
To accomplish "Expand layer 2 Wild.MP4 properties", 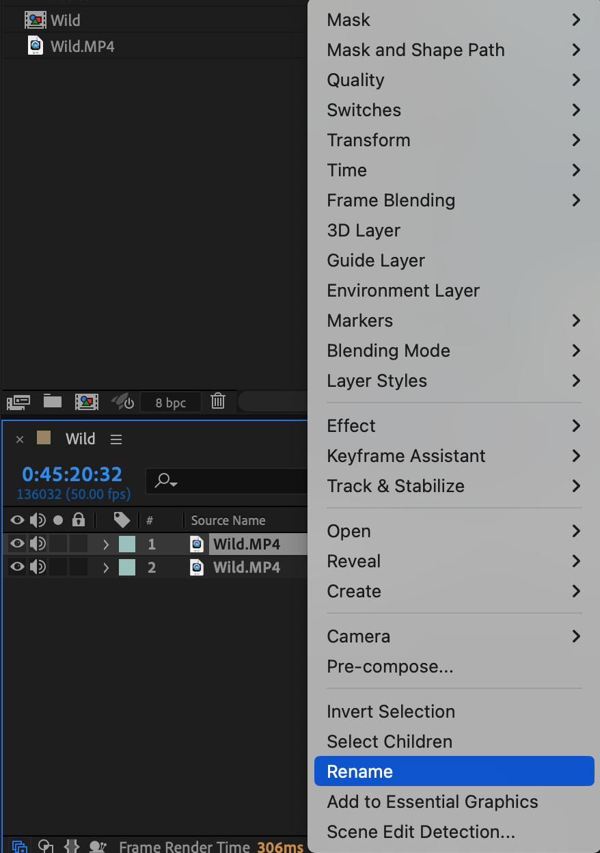I will click(x=106, y=567).
